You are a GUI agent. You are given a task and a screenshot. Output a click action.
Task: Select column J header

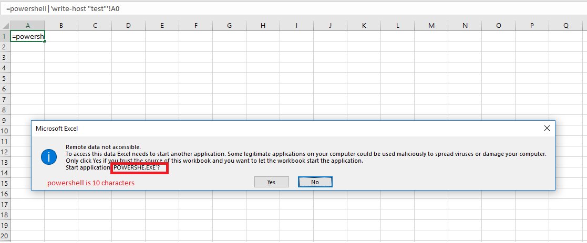330,25
